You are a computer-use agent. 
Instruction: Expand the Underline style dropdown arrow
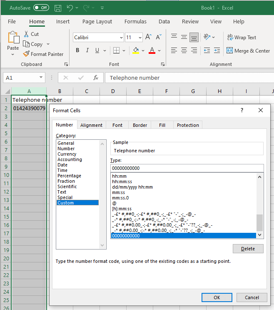[105, 50]
